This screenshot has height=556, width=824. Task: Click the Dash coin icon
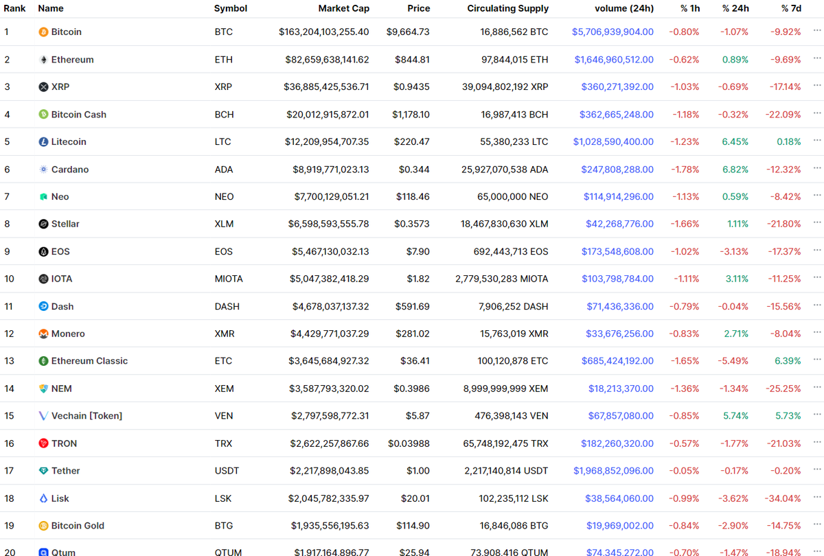click(43, 307)
